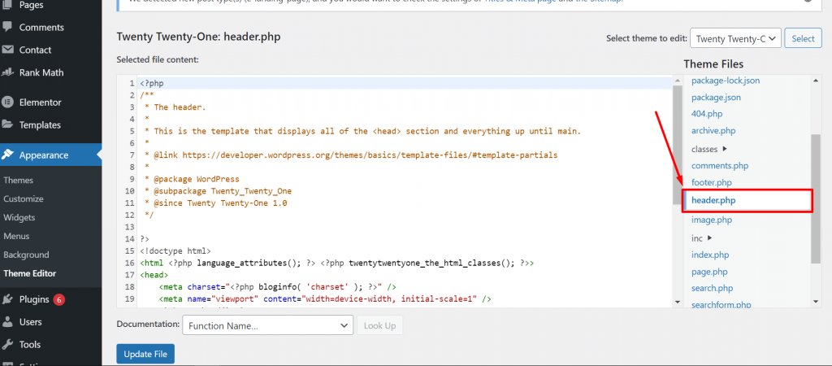Open index.php theme file

[710, 255]
